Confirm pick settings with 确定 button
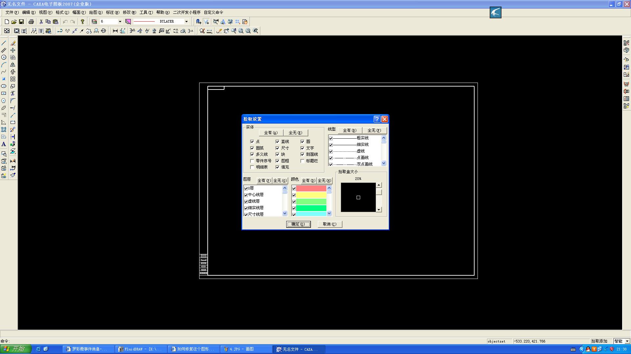631x354 pixels. pyautogui.click(x=298, y=224)
